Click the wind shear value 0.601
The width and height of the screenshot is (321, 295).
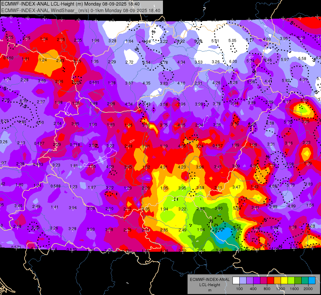[94, 83]
